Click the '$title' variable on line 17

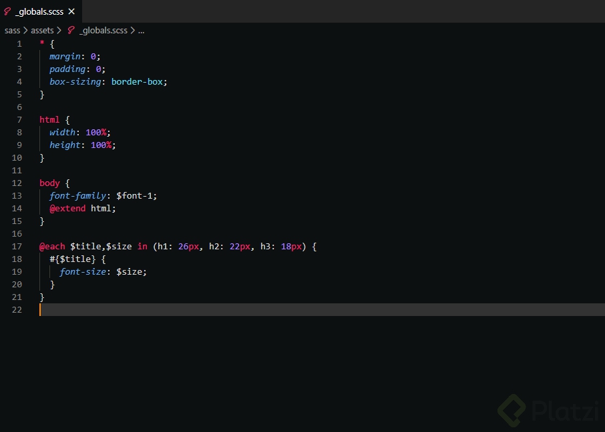click(x=85, y=246)
